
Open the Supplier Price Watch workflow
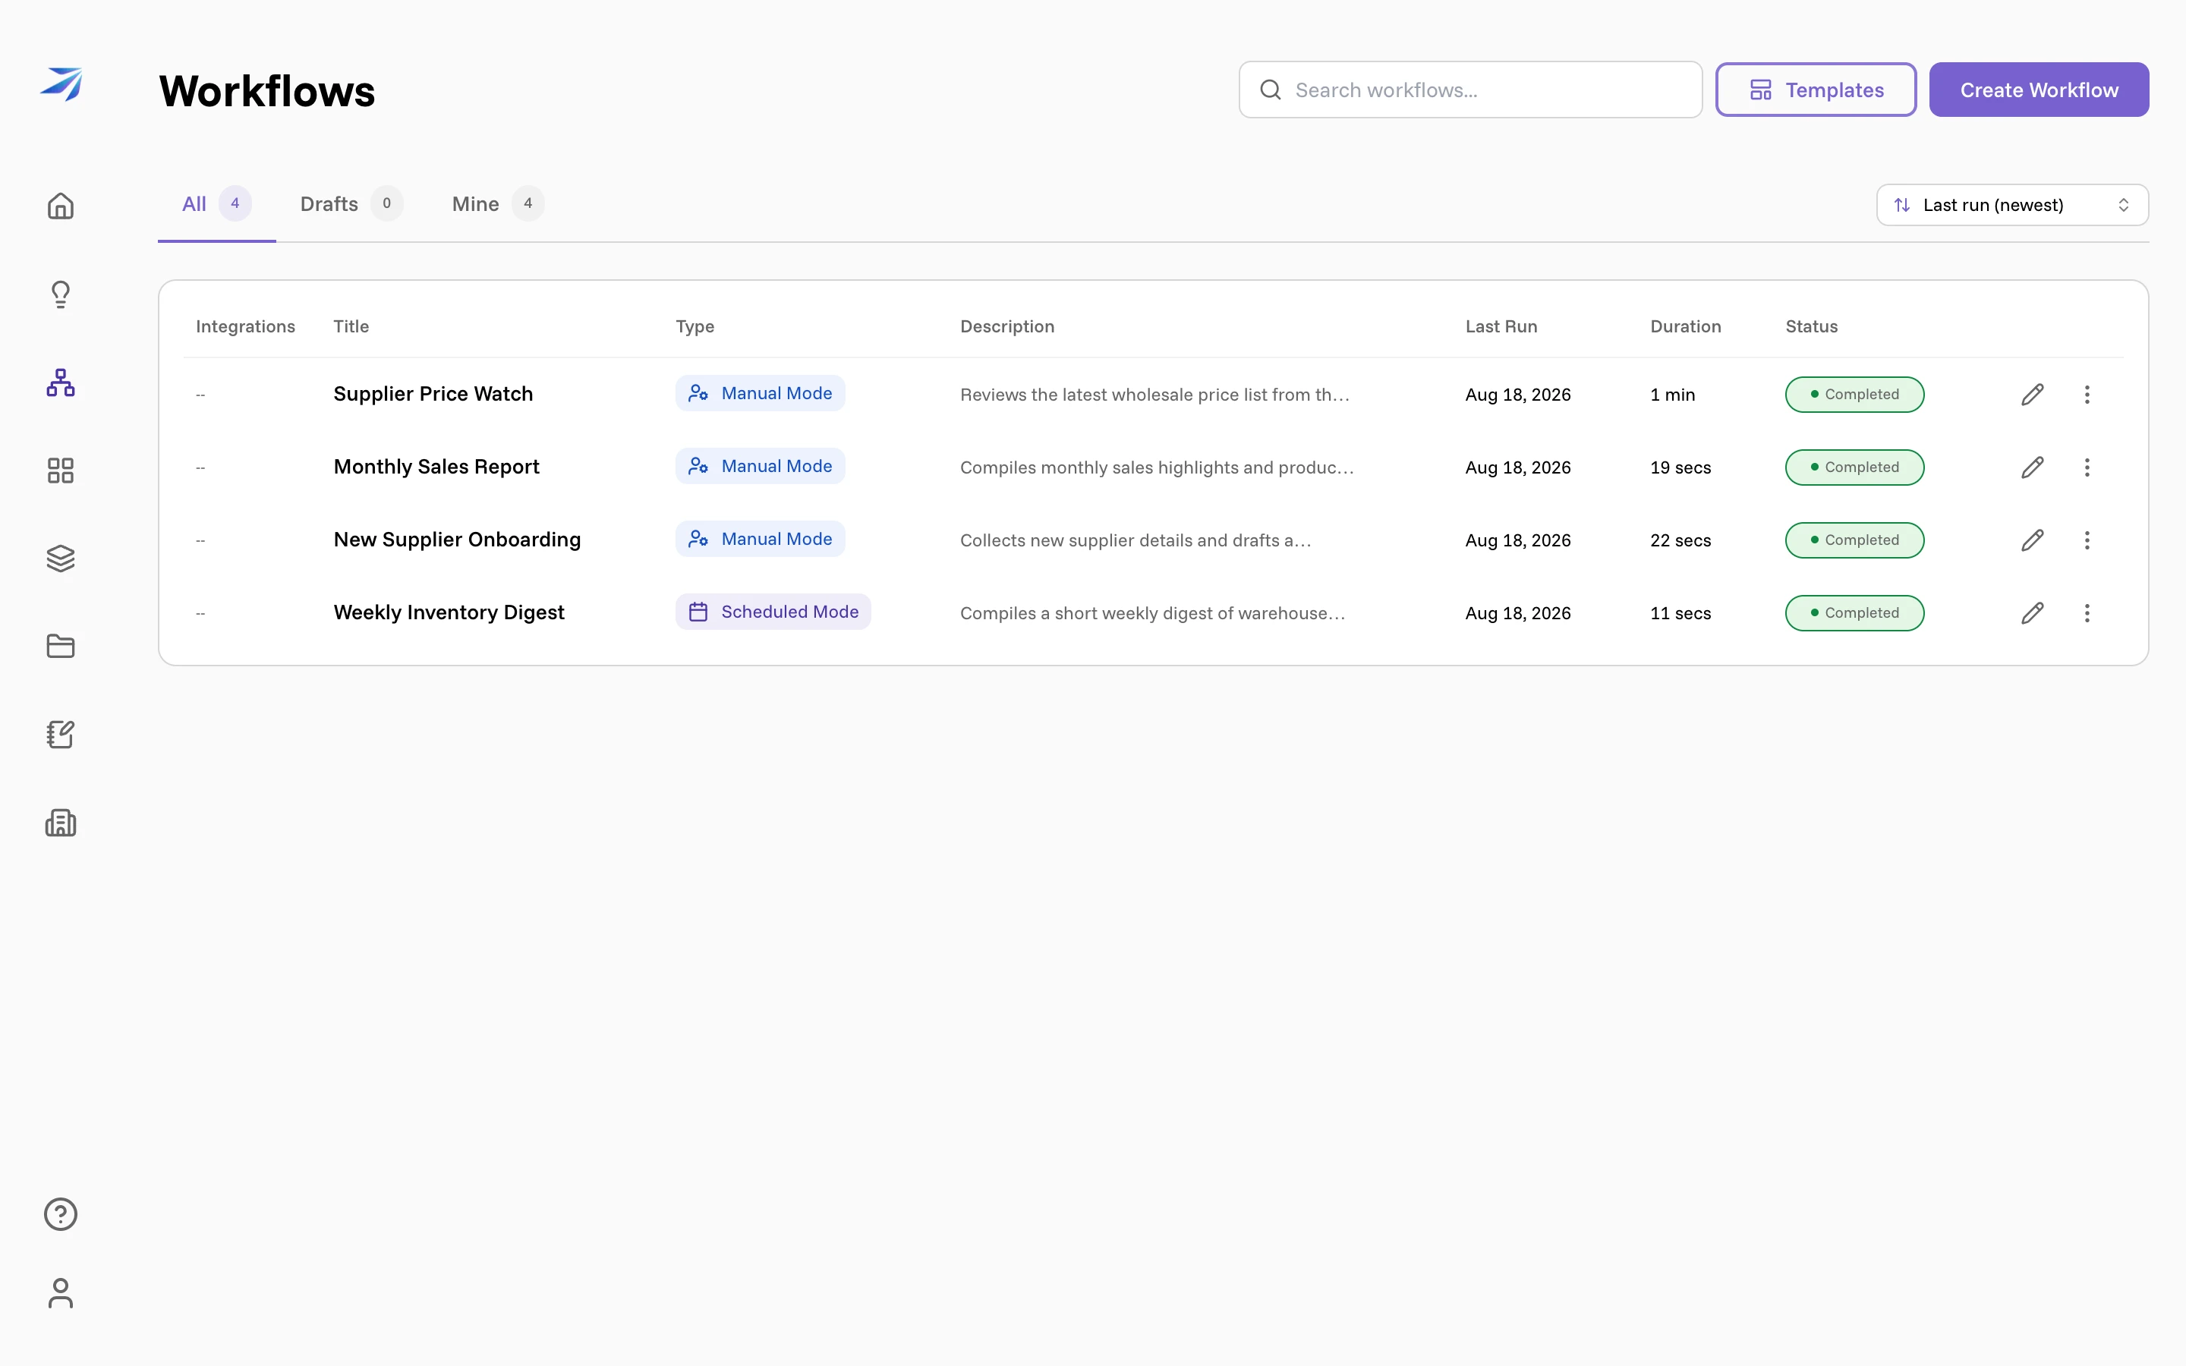coord(433,394)
